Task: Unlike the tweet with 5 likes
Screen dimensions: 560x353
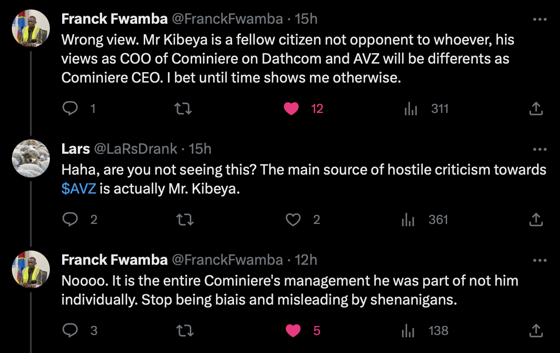Action: pyautogui.click(x=293, y=331)
